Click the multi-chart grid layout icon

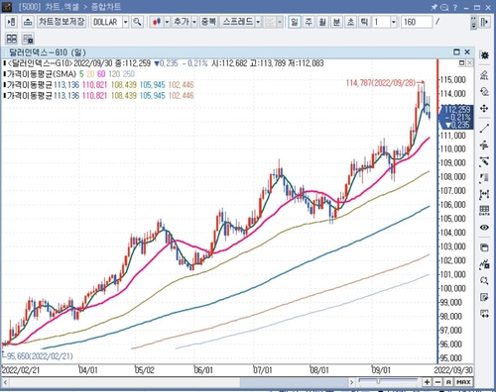click(12, 39)
